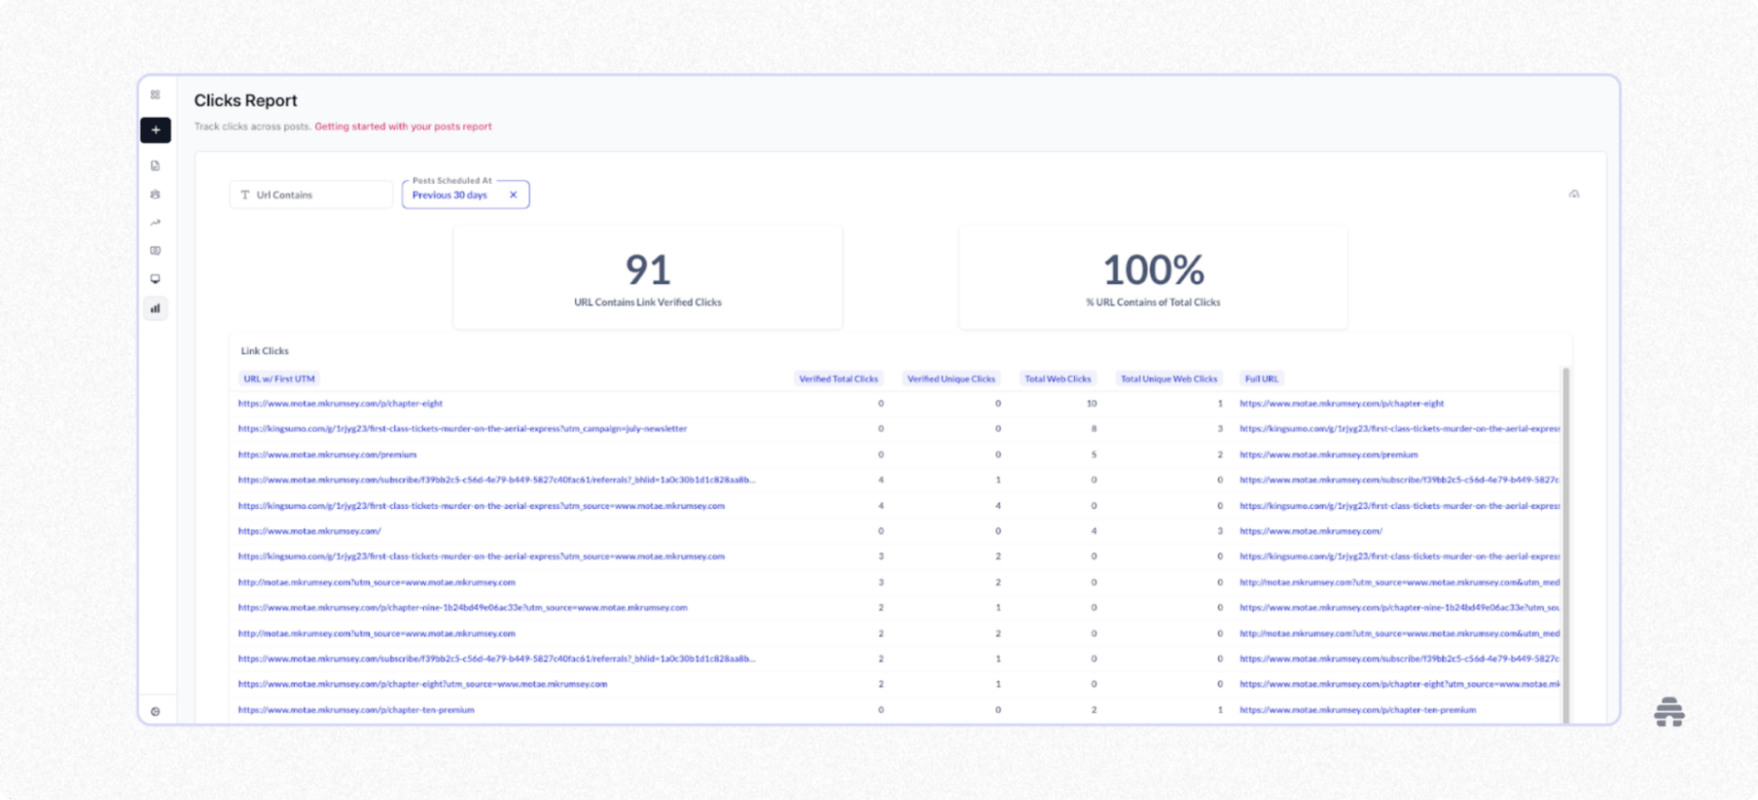Open the Audience people icon in the sidebar

156,194
